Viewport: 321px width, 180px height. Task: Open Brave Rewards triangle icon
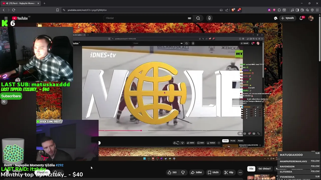(239, 10)
